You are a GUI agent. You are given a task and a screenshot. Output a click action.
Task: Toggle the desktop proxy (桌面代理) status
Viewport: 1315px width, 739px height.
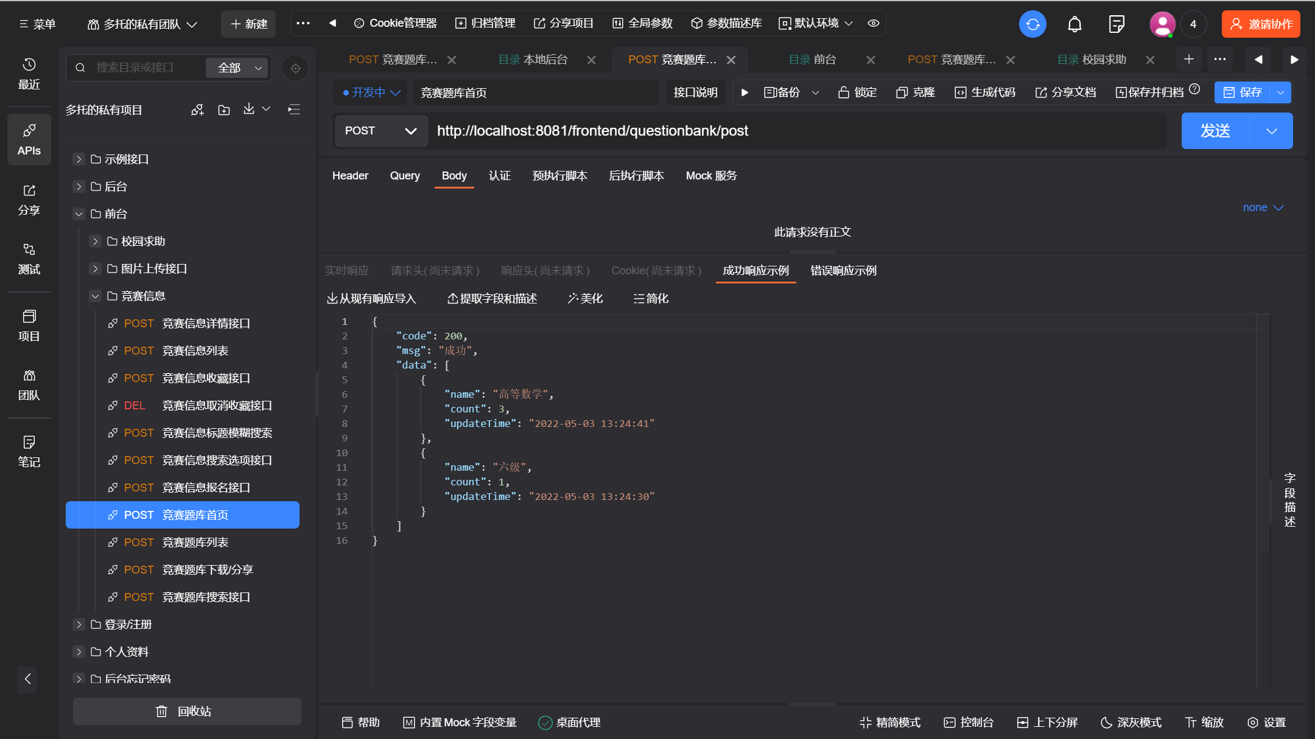[569, 722]
